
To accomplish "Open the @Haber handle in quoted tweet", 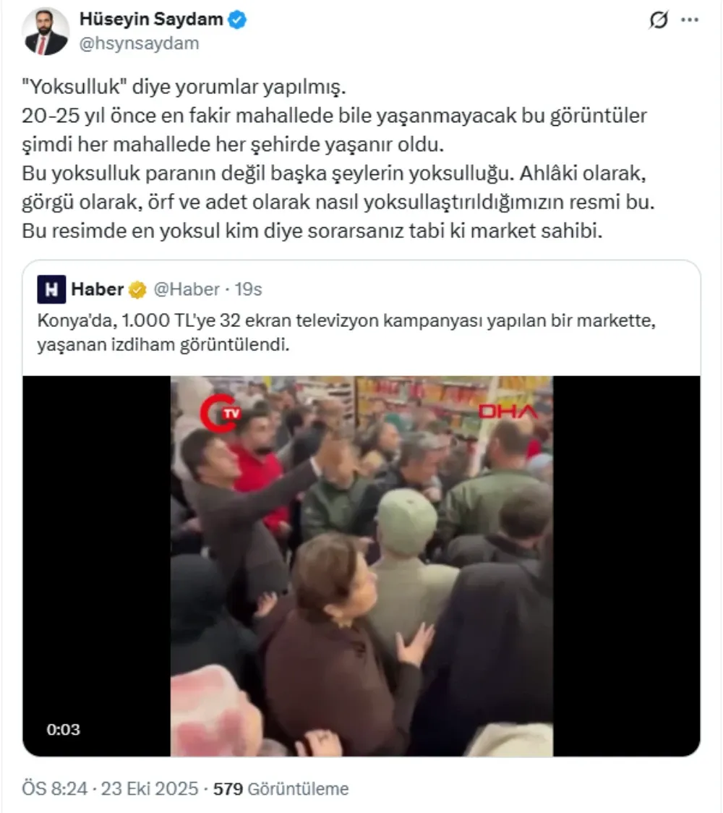I will 187,289.
